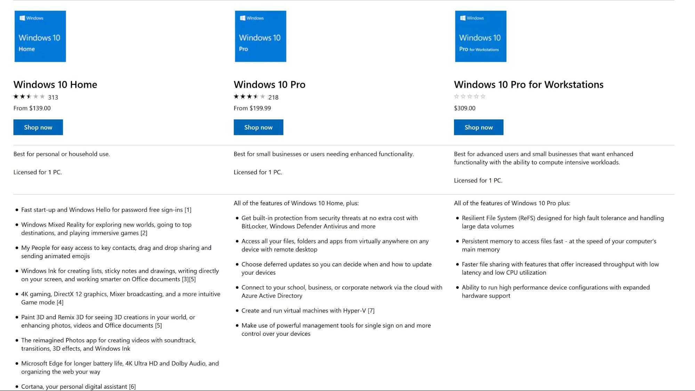The image size is (695, 391).
Task: Open footnote [6] next to Cortana
Action: coord(132,386)
